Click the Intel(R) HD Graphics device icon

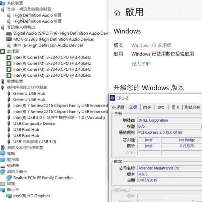point(9,196)
